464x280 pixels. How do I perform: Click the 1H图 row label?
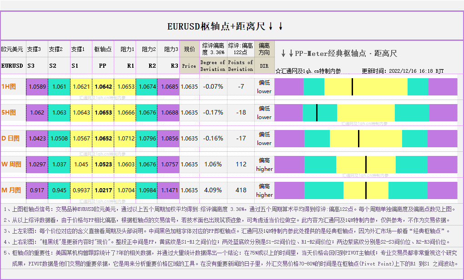coord(9,86)
